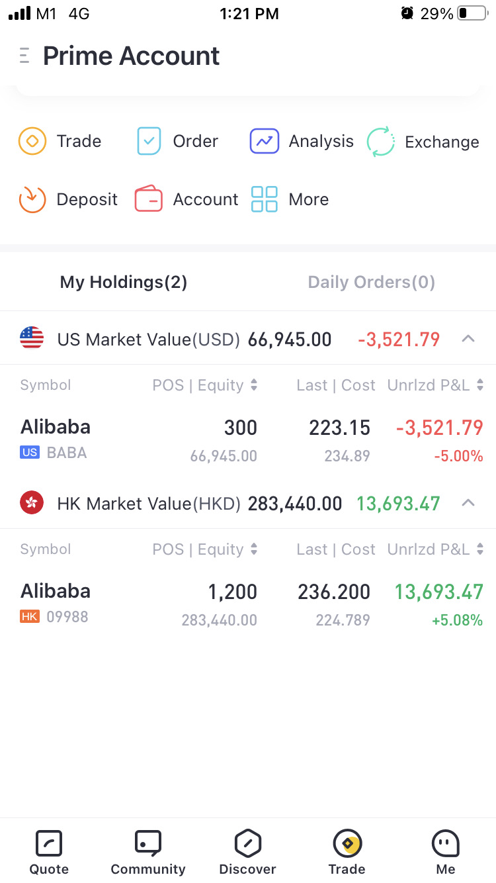Switch to the Daily Orders(0) tab
The width and height of the screenshot is (496, 883).
coord(372,283)
